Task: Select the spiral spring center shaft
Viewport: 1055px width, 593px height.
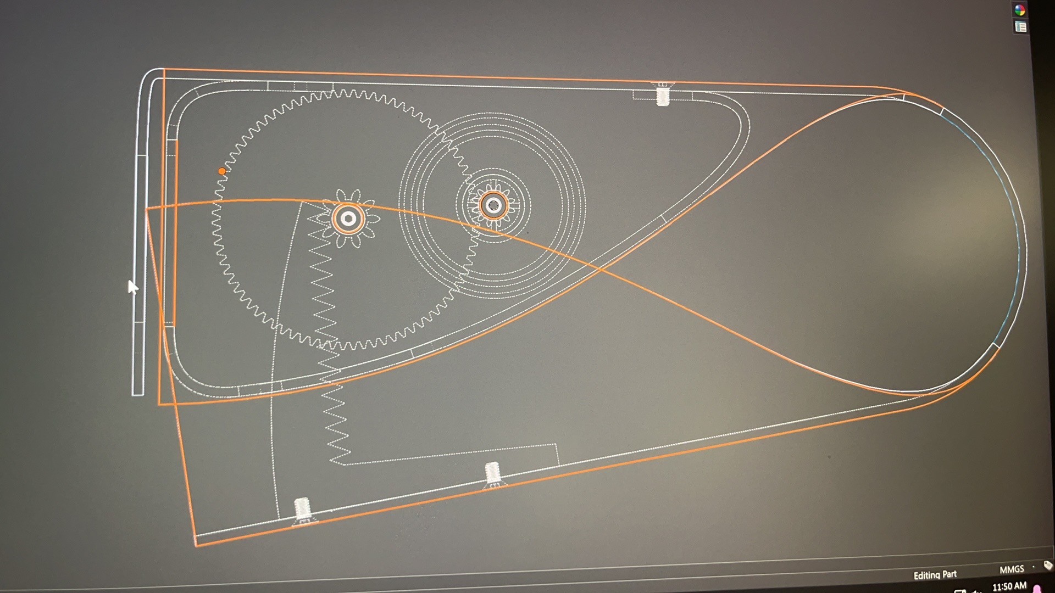Action: (493, 205)
